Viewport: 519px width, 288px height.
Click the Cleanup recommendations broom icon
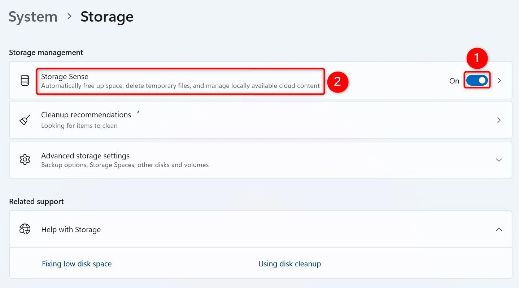(24, 120)
